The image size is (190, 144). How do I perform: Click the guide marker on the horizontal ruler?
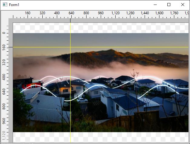coord(70,20)
